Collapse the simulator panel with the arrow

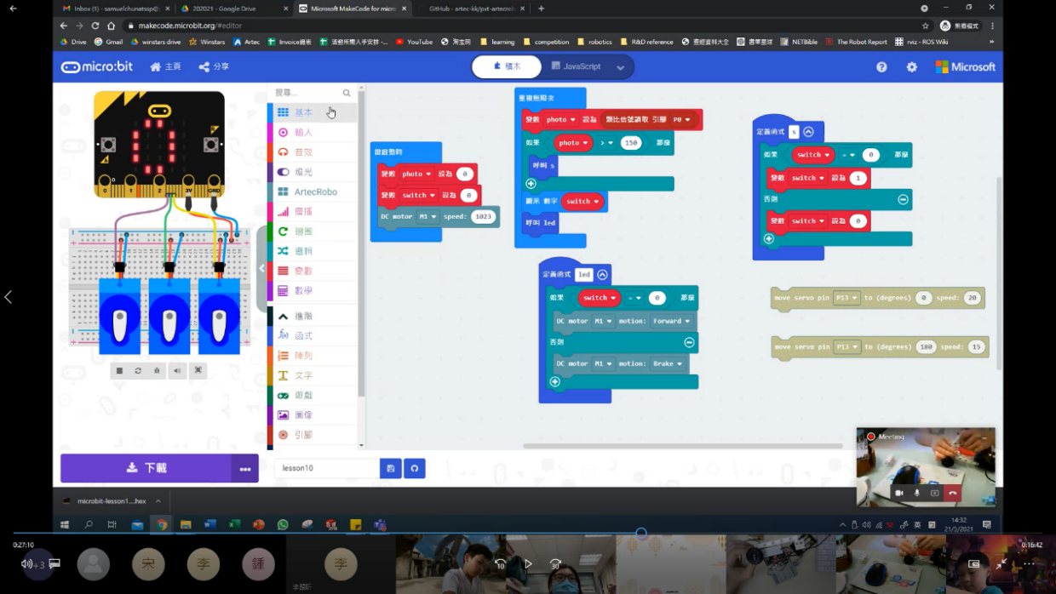[x=262, y=269]
